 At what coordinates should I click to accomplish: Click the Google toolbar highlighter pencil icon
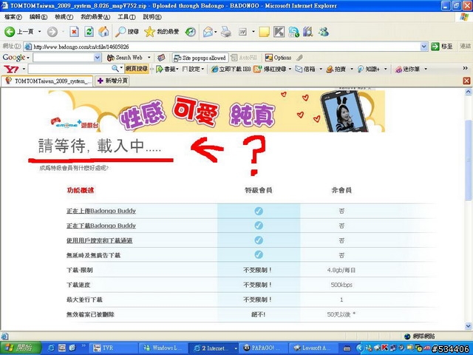pyautogui.click(x=299, y=58)
